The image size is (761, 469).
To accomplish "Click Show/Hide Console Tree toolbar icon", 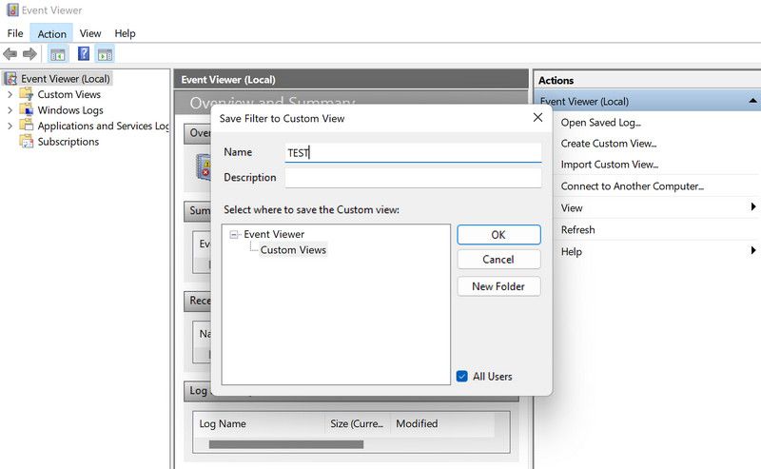I will (57, 54).
